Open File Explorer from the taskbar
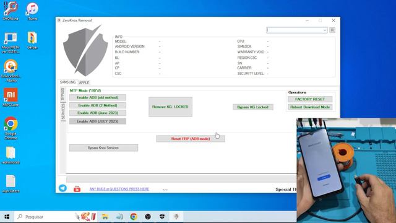396x223 pixels. coord(105,217)
